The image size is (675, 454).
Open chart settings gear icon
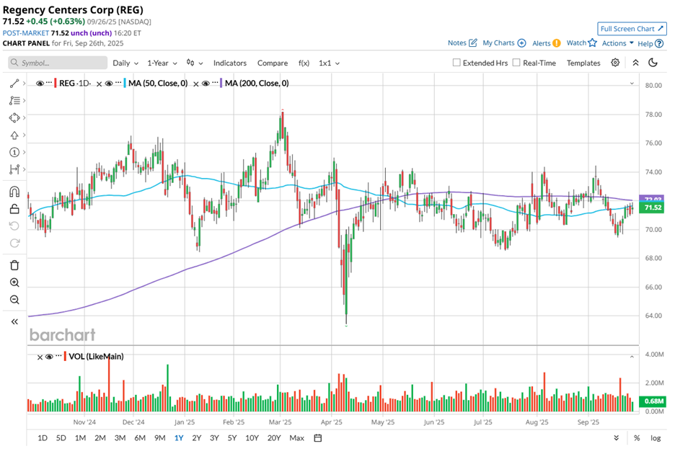coord(615,63)
